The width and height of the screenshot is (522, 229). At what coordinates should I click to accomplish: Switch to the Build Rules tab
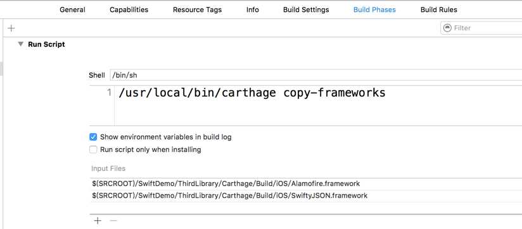click(439, 9)
